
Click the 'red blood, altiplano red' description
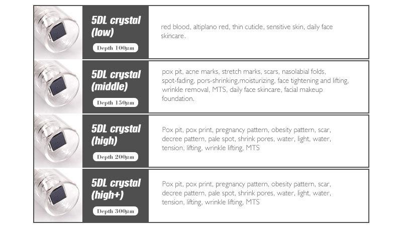coord(247,31)
